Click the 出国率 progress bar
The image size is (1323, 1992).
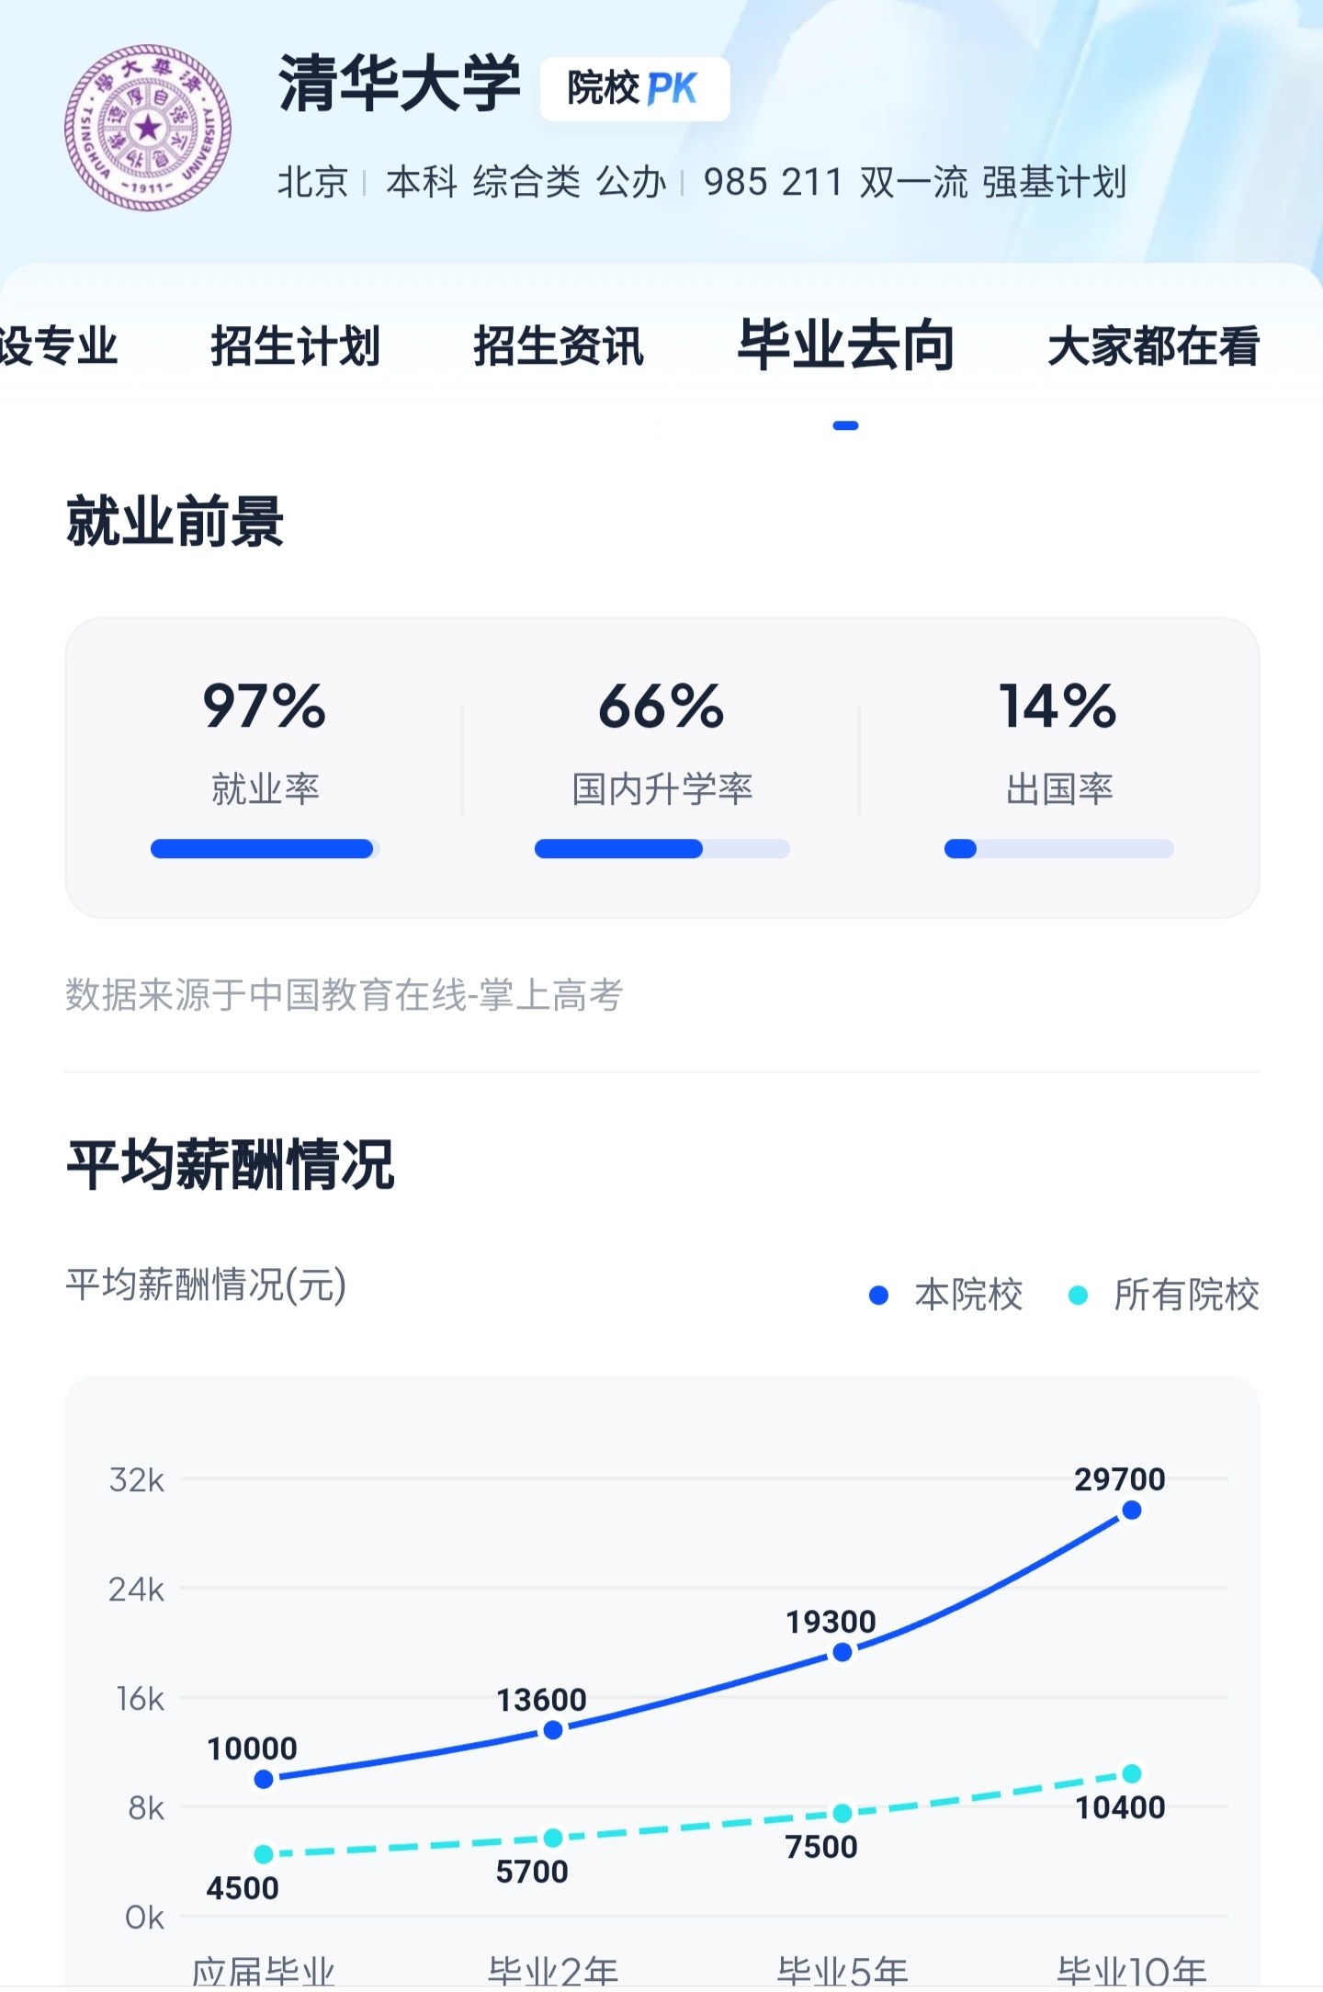tap(1059, 849)
